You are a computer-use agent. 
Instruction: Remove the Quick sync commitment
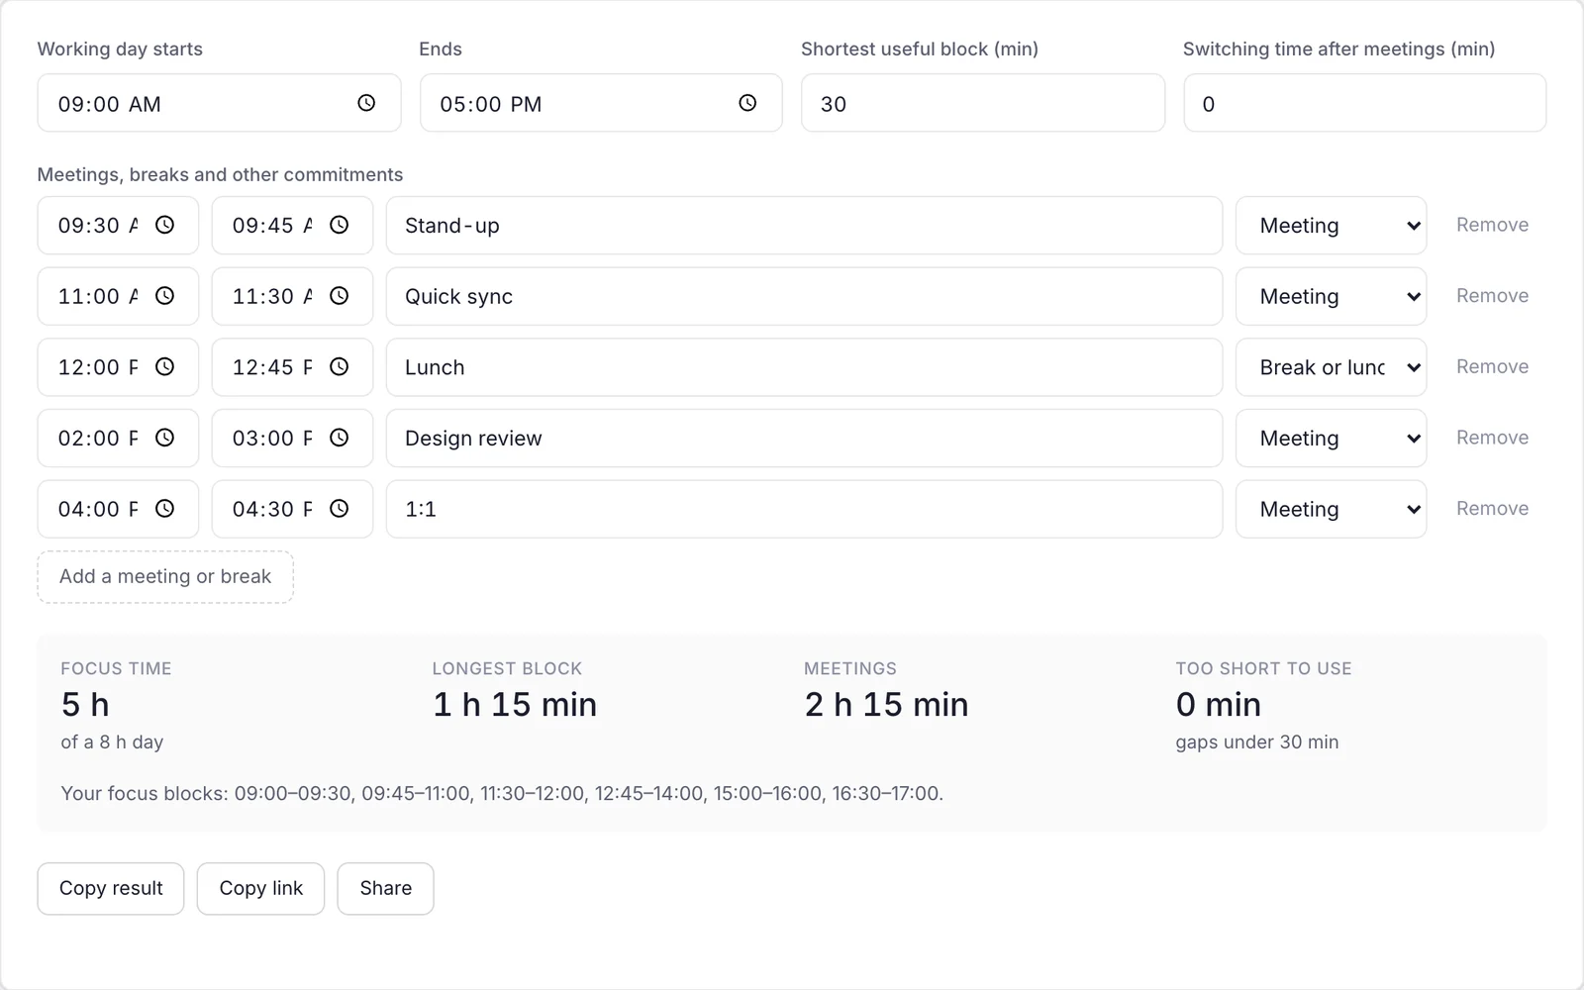1492,296
